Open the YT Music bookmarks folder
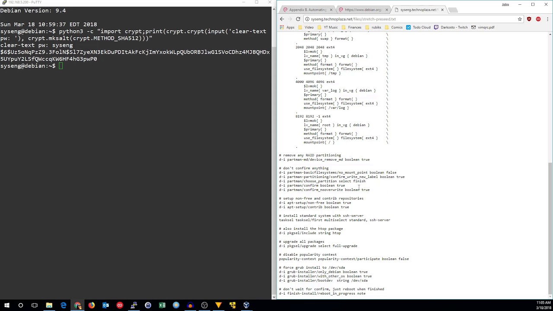Screen dimensions: 553x311 (x=327, y=27)
